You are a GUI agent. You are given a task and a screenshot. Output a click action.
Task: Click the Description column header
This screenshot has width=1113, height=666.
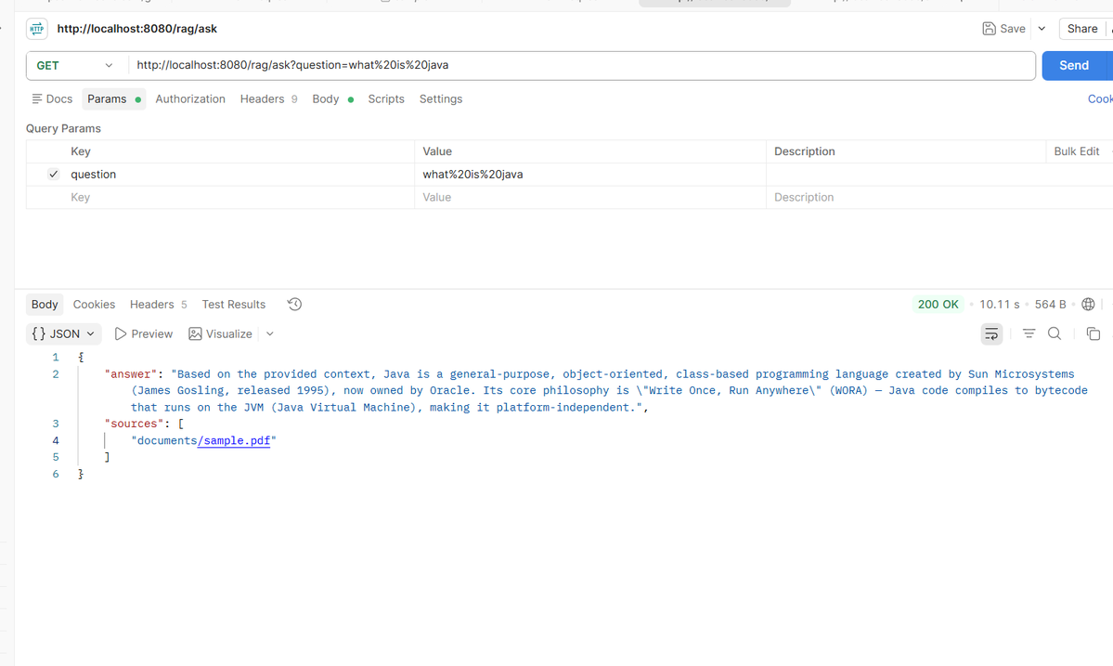804,151
